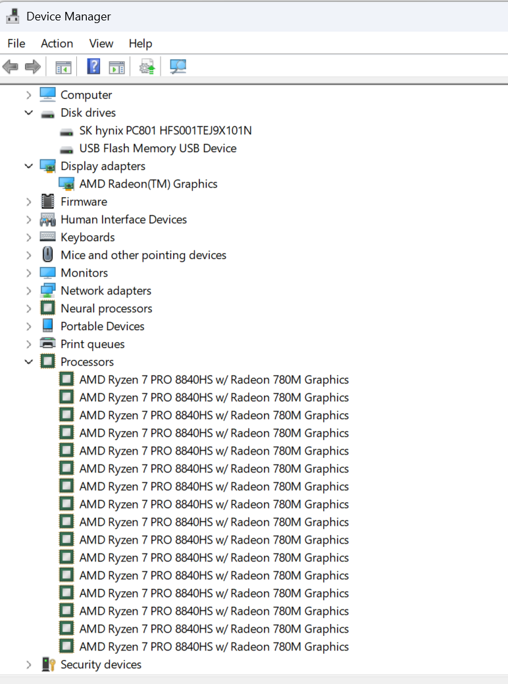Select the last AMD Ryzen 7 processor entry
The image size is (508, 684).
tap(214, 646)
